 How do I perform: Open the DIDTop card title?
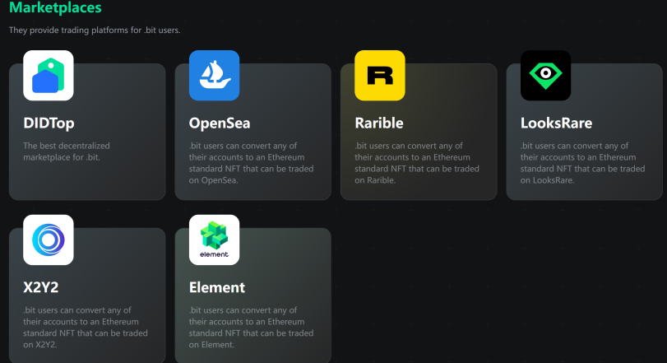tap(49, 123)
